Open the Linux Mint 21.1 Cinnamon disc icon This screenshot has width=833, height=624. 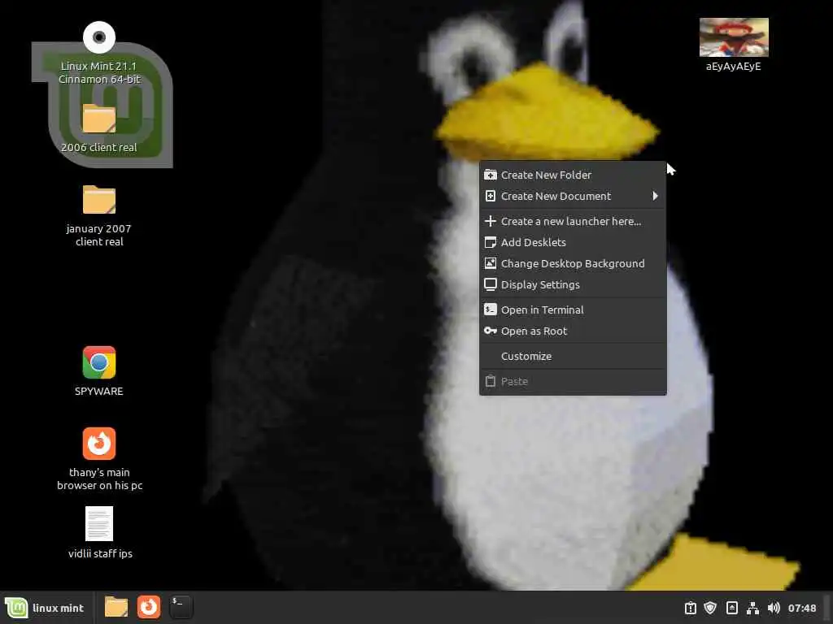pos(99,37)
